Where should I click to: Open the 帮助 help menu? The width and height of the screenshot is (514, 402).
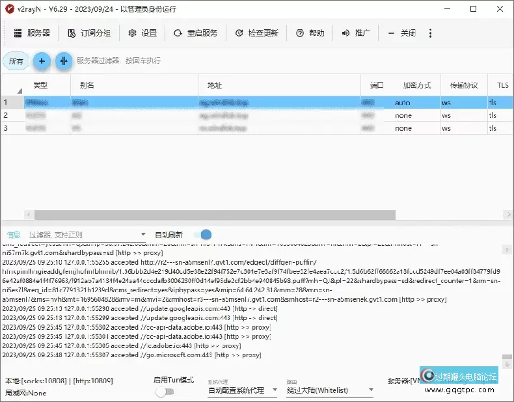point(310,33)
